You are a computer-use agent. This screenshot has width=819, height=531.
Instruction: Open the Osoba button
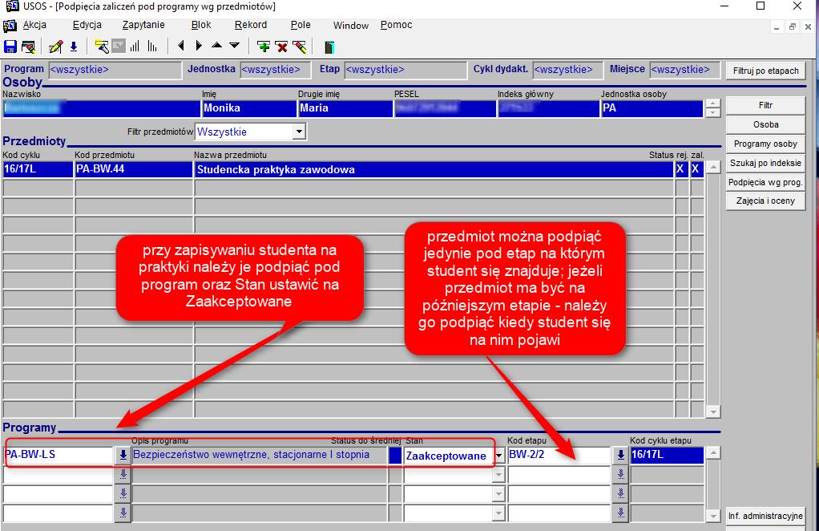pyautogui.click(x=766, y=125)
